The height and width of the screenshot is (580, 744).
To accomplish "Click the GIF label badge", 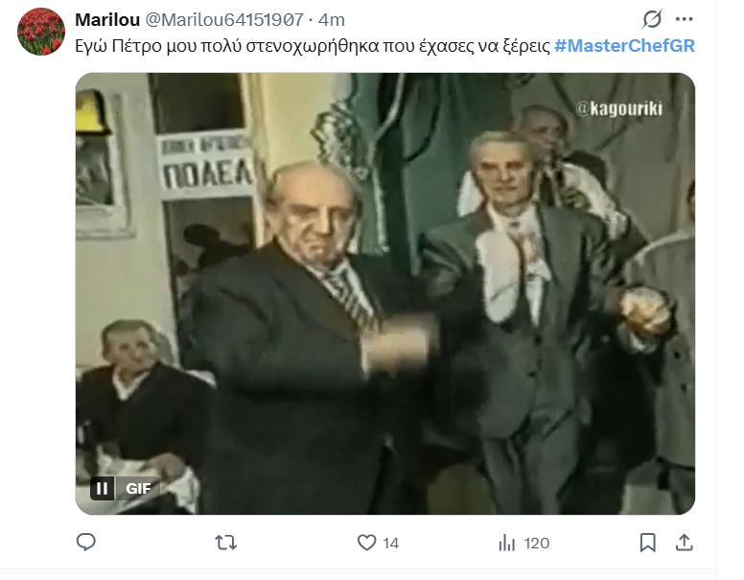I will coord(138,488).
